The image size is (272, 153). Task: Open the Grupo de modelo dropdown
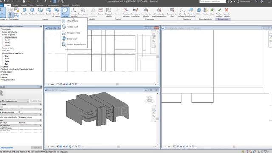click(x=109, y=12)
